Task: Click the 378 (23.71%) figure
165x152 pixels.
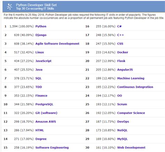Action: point(24,78)
